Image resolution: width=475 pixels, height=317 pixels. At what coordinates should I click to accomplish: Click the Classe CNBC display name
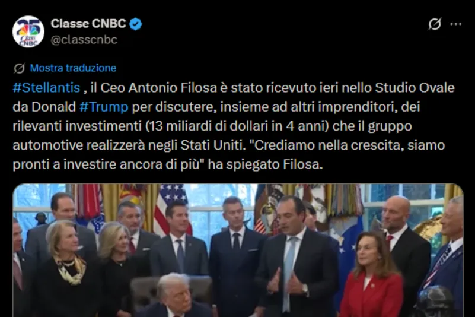pos(88,24)
